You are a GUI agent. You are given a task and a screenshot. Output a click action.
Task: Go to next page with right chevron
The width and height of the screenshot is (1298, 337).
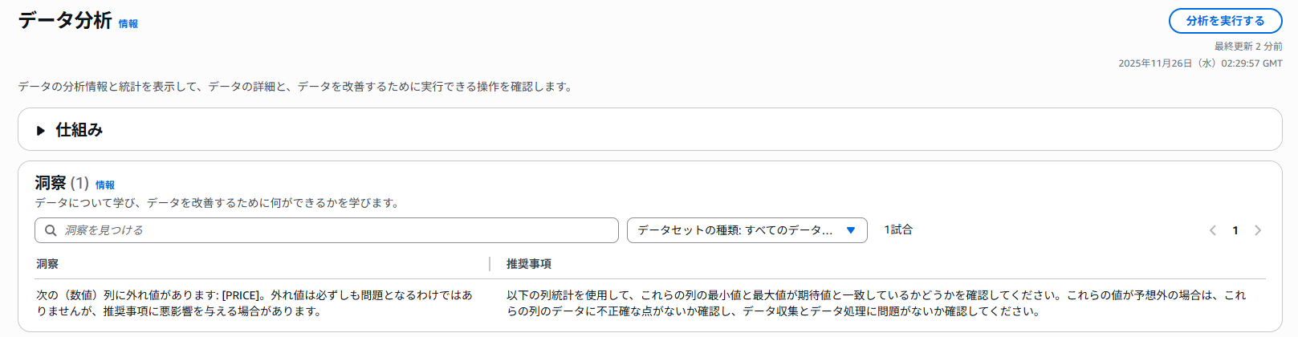point(1258,230)
